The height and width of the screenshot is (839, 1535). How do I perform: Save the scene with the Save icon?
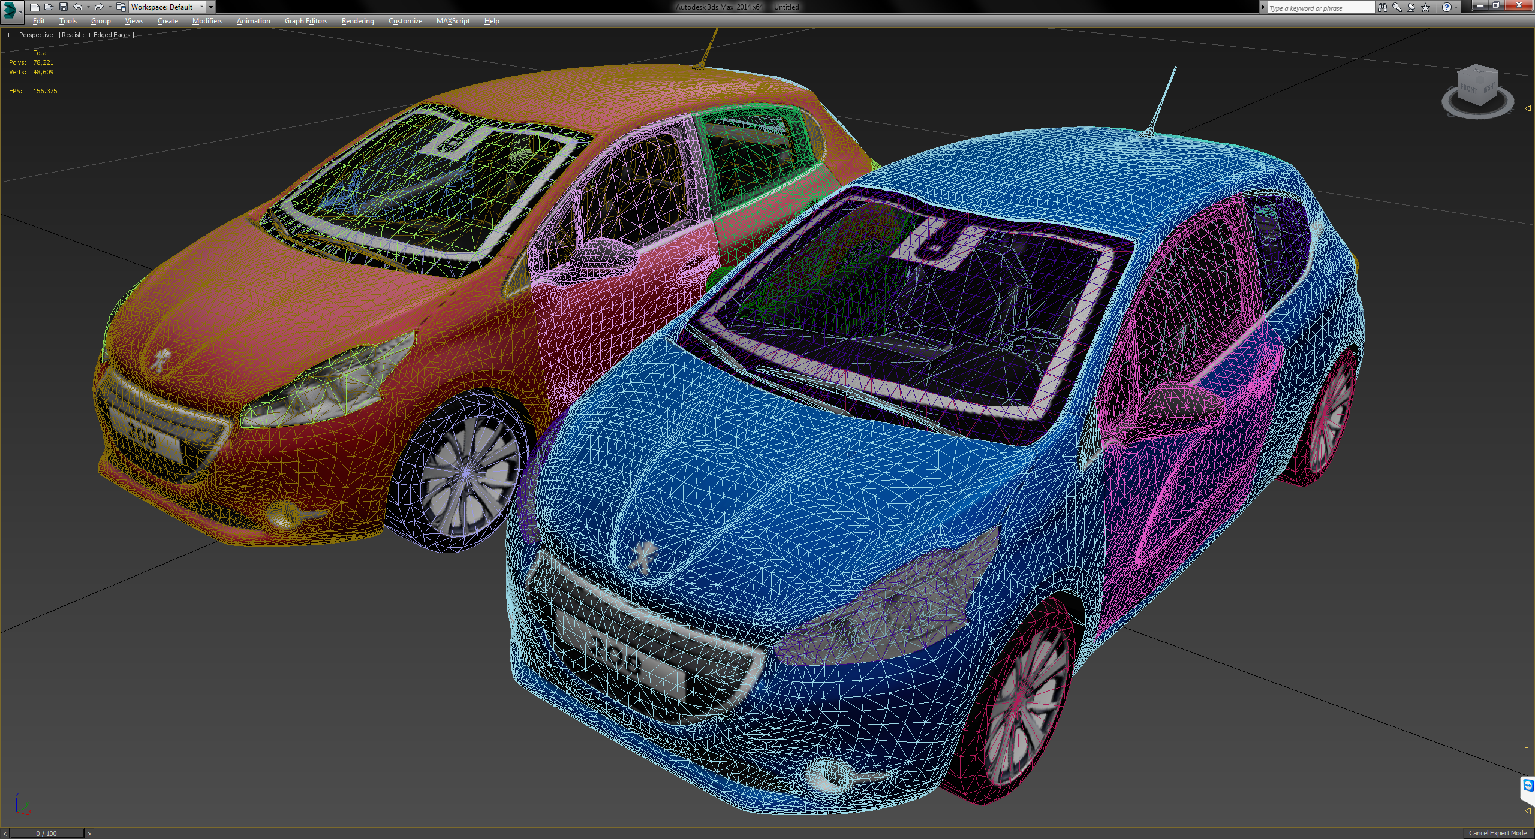[x=64, y=7]
